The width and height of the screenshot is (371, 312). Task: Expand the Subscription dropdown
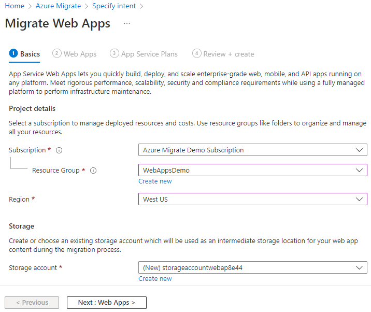(x=252, y=150)
